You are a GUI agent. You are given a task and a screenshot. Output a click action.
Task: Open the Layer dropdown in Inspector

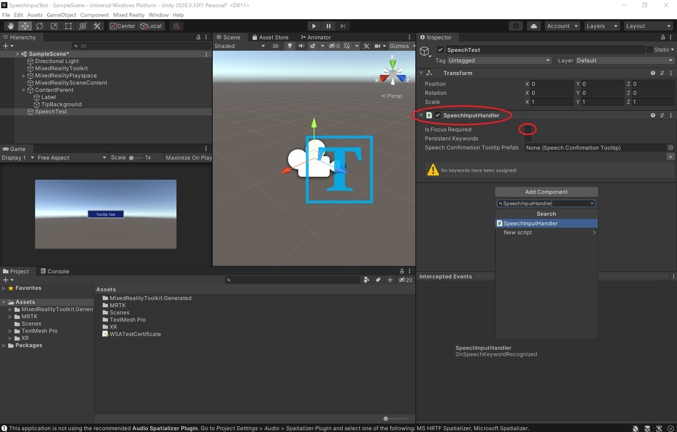pyautogui.click(x=625, y=60)
